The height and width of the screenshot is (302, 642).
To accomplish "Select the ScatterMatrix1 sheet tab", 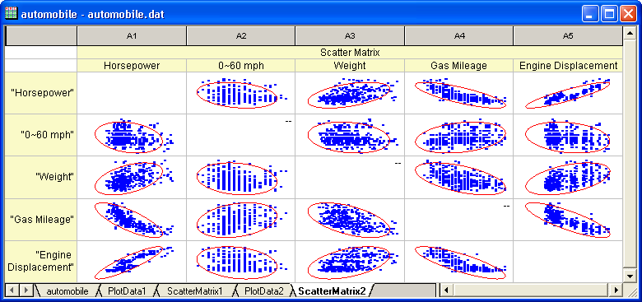I will (194, 291).
